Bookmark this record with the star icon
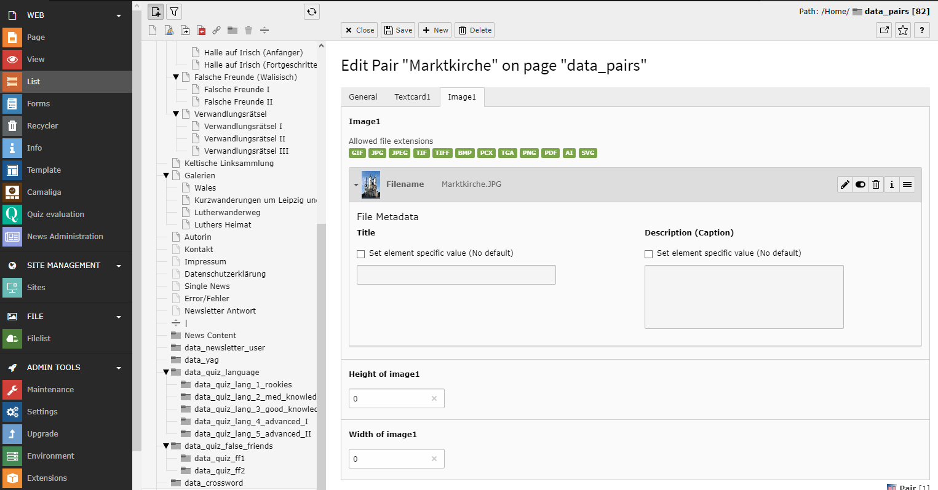Image resolution: width=938 pixels, height=490 pixels. tap(902, 30)
